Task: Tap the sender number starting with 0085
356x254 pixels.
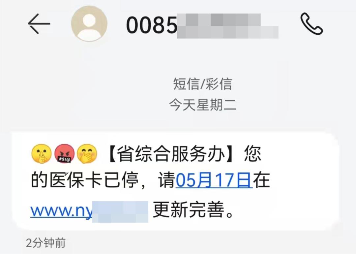Action: point(202,25)
